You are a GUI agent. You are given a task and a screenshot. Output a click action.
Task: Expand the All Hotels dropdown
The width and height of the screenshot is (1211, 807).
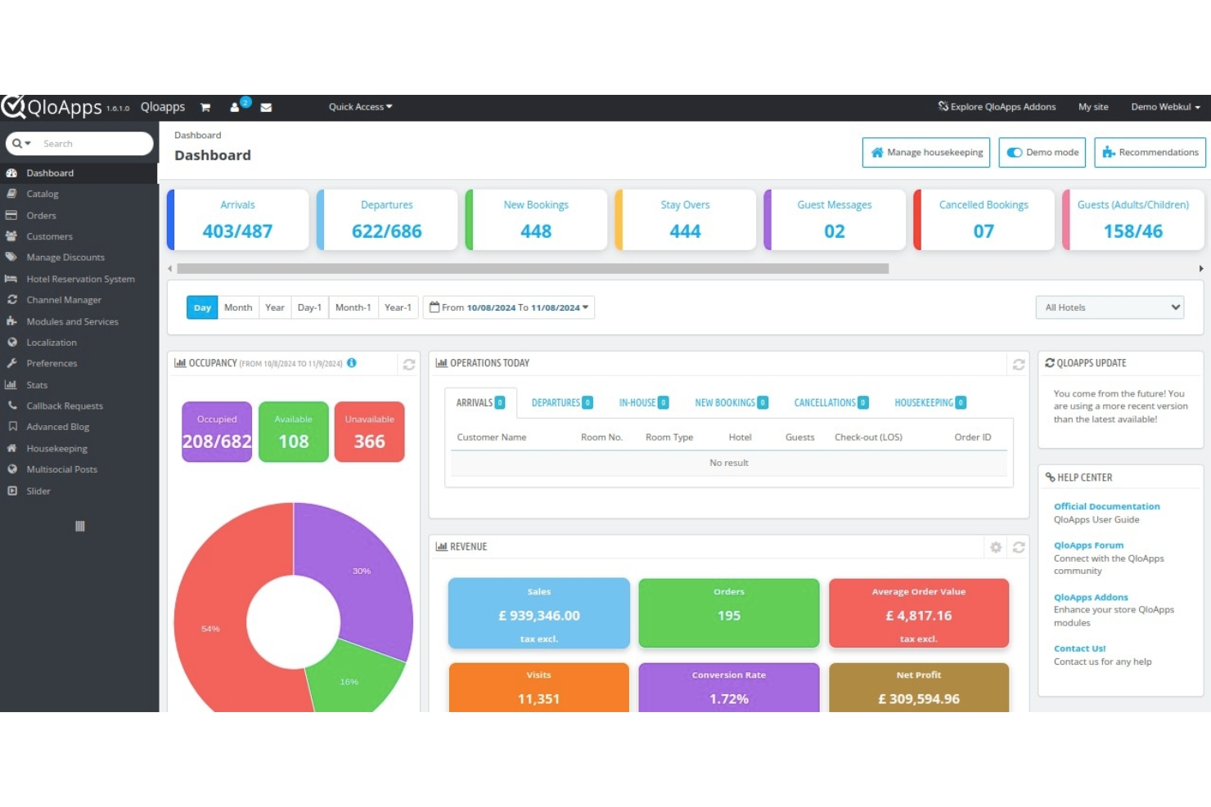tap(1110, 307)
